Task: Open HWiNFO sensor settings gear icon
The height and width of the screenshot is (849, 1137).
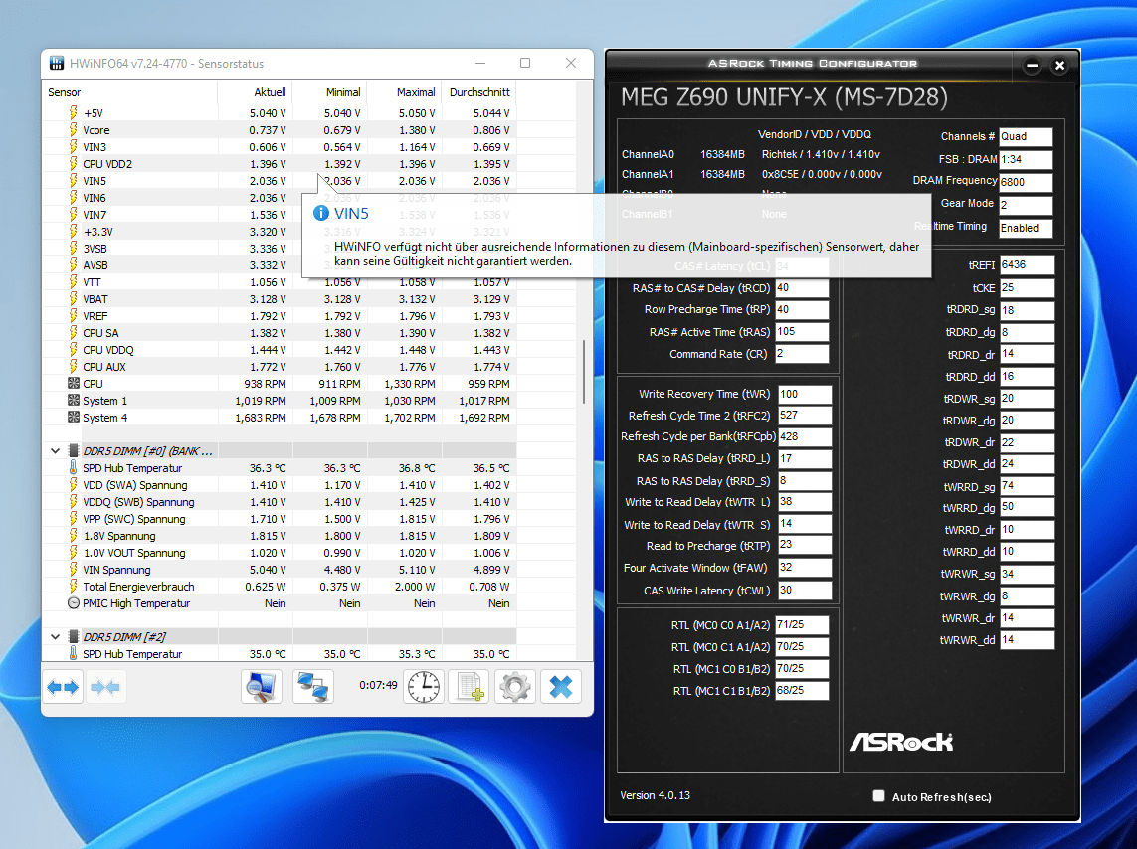Action: point(515,687)
